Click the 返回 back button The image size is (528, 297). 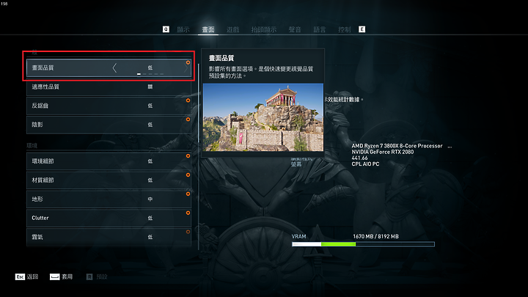tap(32, 276)
